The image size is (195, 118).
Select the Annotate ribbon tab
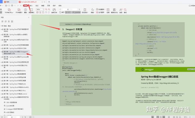[x=37, y=6]
